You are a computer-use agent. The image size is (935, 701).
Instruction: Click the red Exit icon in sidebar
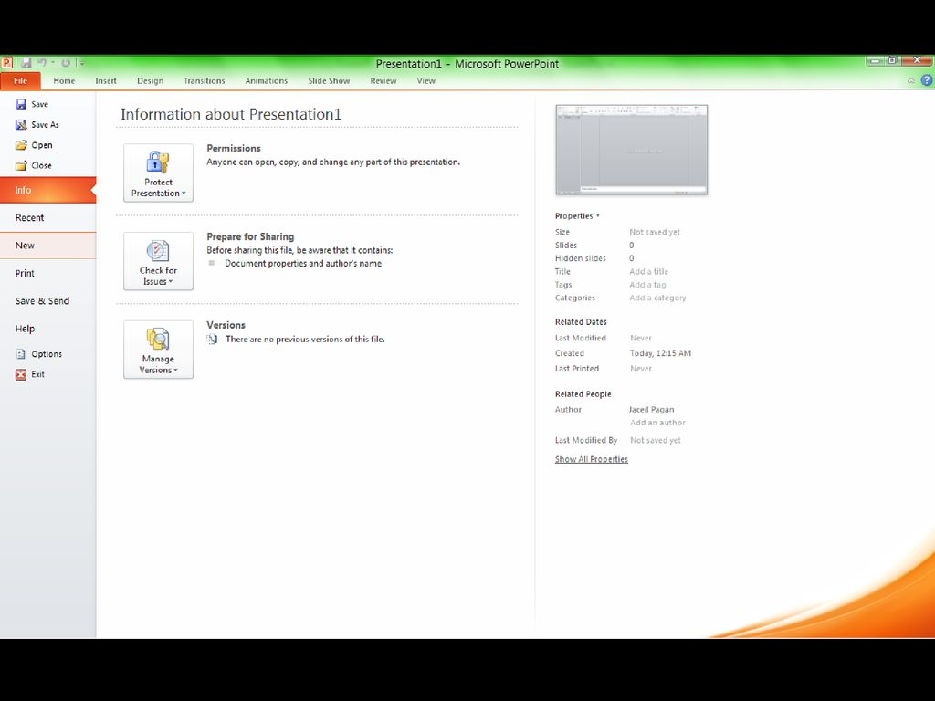(21, 374)
